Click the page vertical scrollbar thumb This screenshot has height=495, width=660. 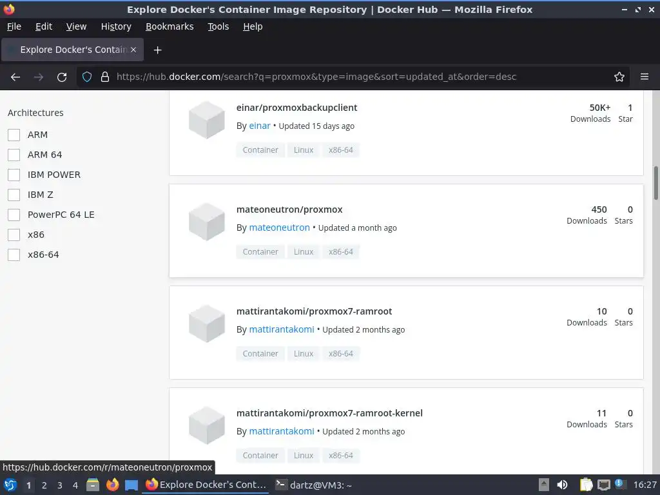pos(655,183)
